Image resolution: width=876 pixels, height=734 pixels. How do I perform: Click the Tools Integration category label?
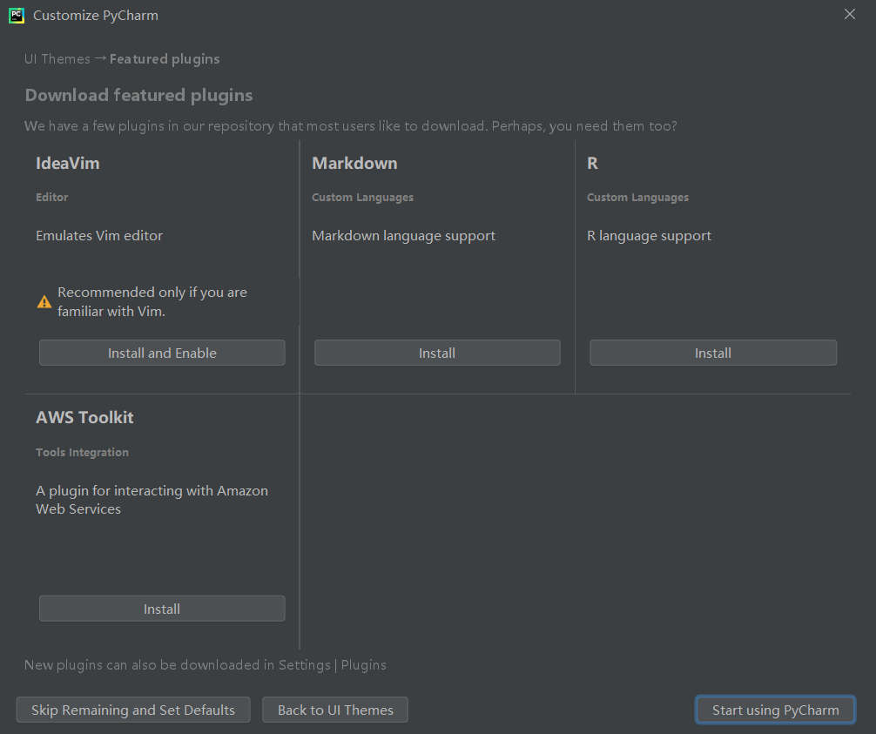tap(82, 453)
